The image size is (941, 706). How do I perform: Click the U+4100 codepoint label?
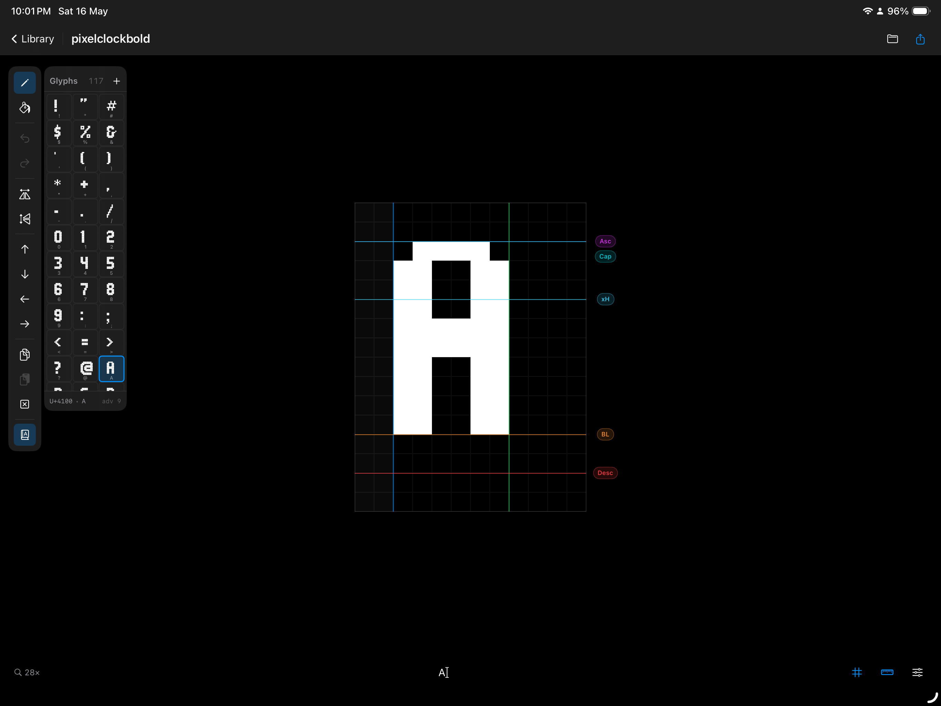coord(61,401)
